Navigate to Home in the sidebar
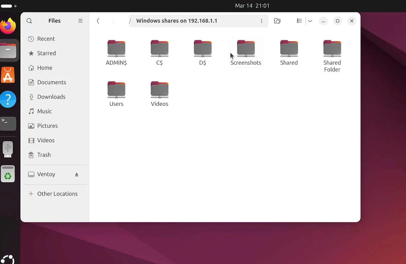This screenshot has width=406, height=264. click(55, 68)
